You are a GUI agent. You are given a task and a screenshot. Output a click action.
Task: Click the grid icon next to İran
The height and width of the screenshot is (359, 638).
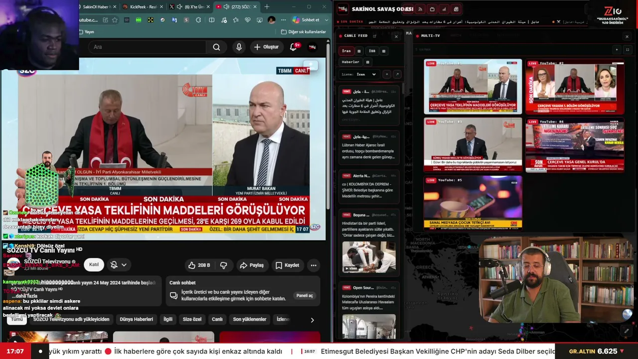[359, 51]
